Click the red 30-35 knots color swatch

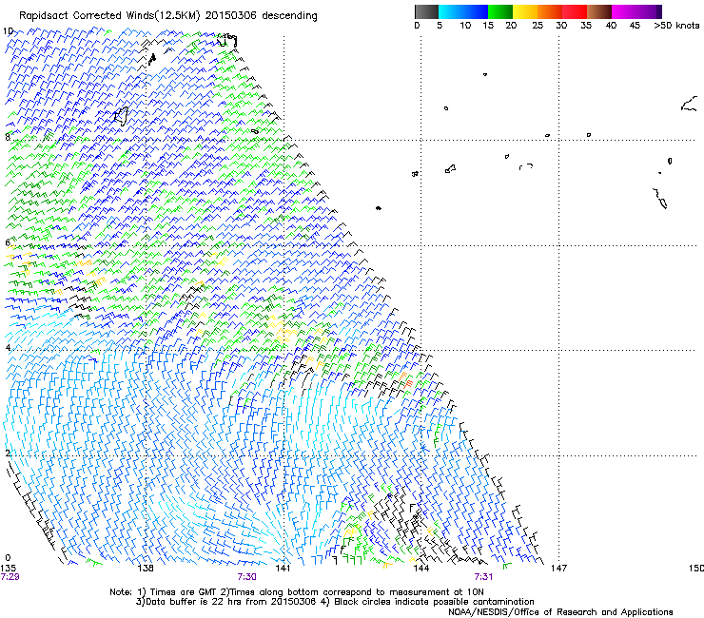point(575,11)
